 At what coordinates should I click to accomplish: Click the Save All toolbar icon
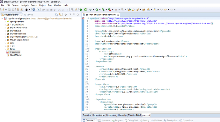click(13, 10)
